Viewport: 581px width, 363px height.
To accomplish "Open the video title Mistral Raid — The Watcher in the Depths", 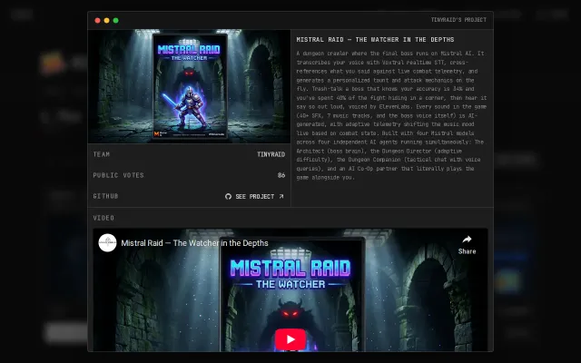I will pyautogui.click(x=194, y=243).
